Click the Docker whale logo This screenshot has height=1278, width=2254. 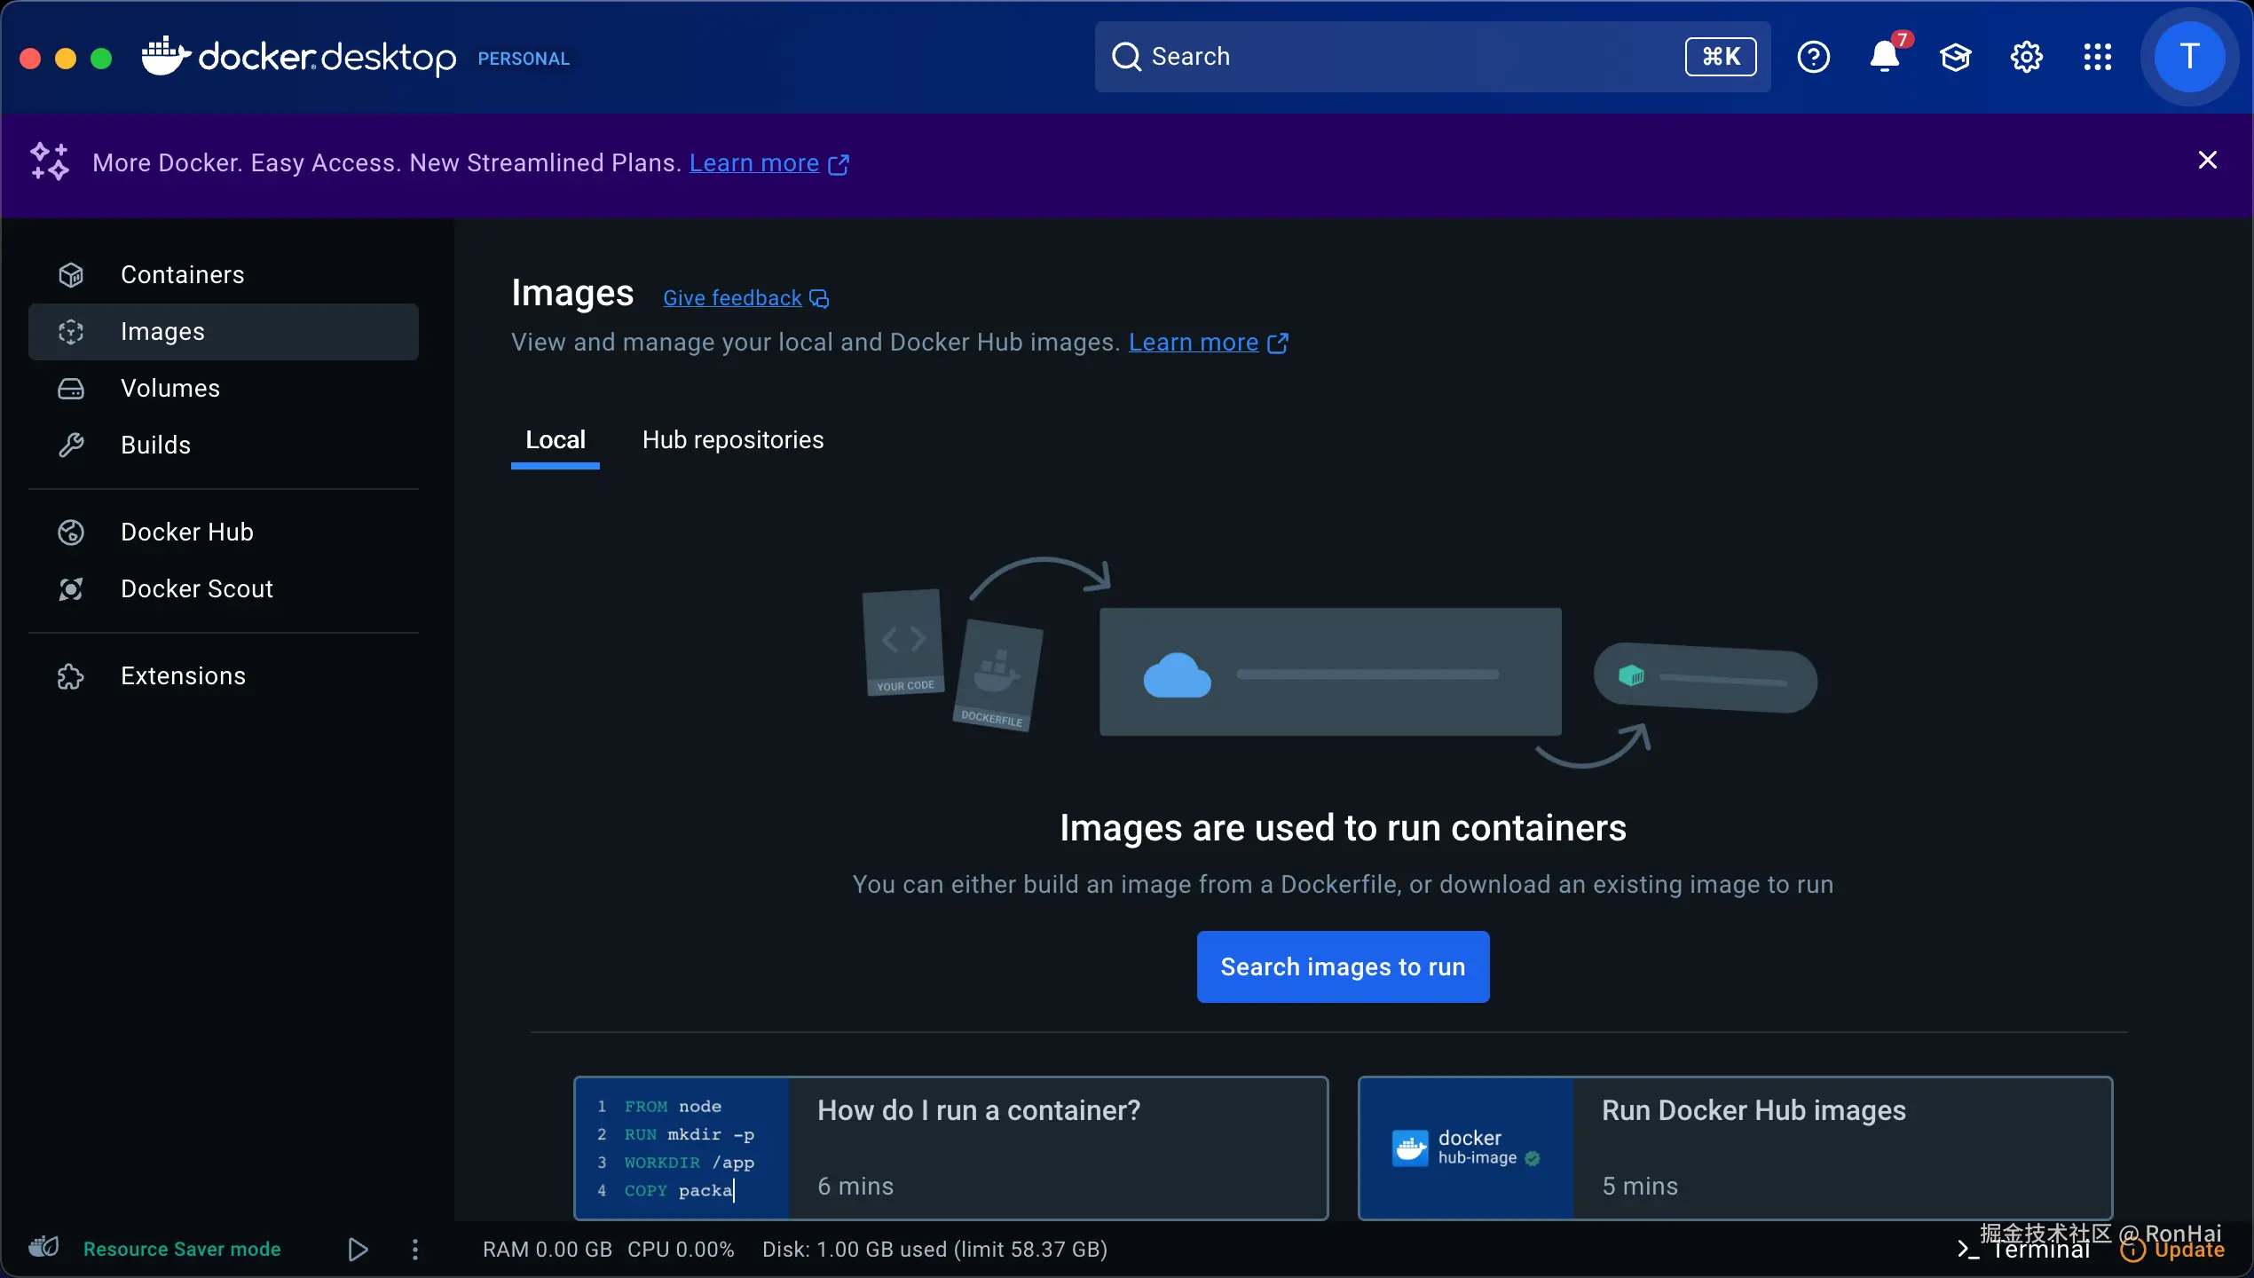click(x=166, y=57)
